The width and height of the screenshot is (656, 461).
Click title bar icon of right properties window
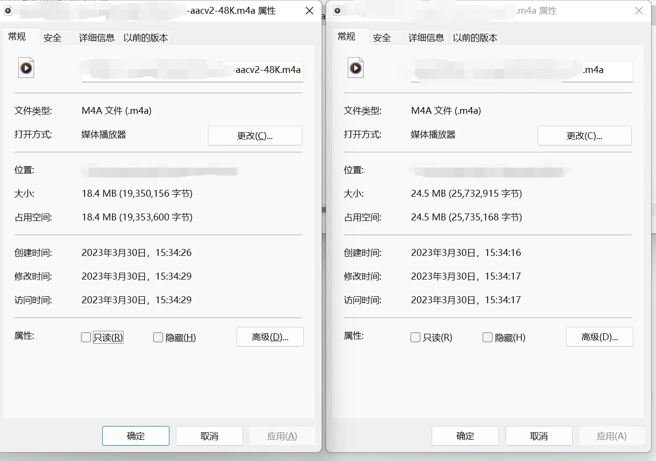point(337,10)
